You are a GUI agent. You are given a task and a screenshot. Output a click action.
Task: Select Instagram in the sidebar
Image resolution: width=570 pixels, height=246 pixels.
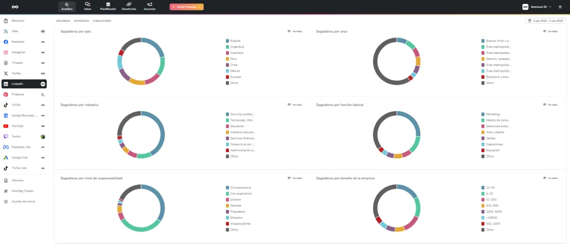tap(18, 52)
